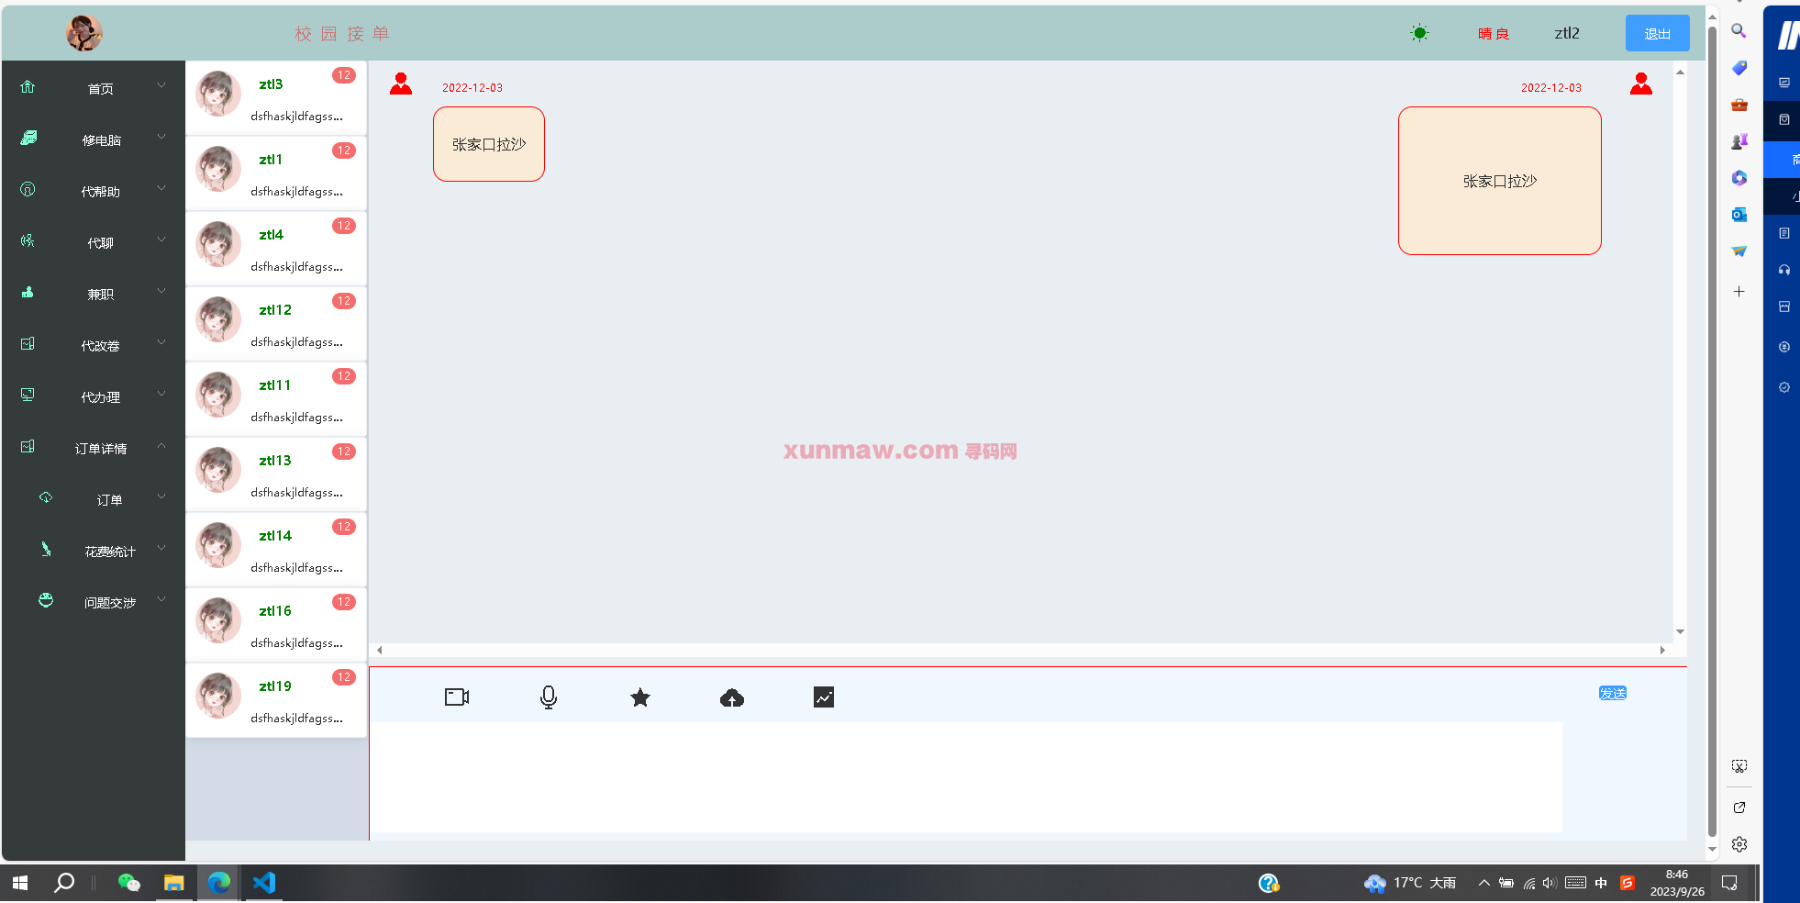
Task: Click the left red user avatar icon
Action: point(401,84)
